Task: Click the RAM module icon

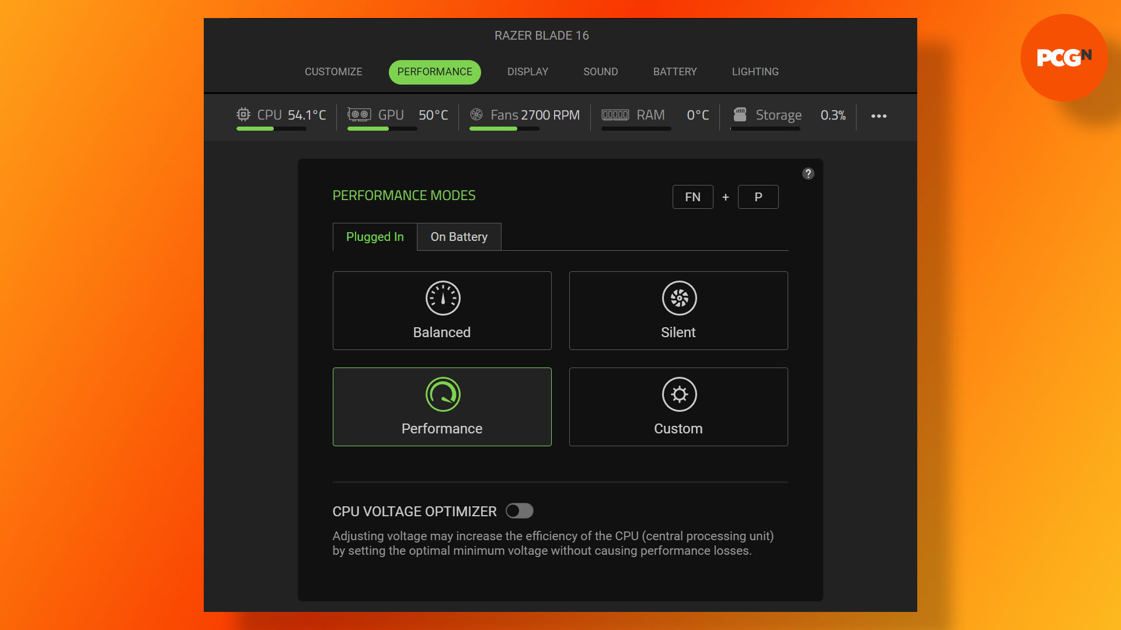Action: tap(615, 114)
